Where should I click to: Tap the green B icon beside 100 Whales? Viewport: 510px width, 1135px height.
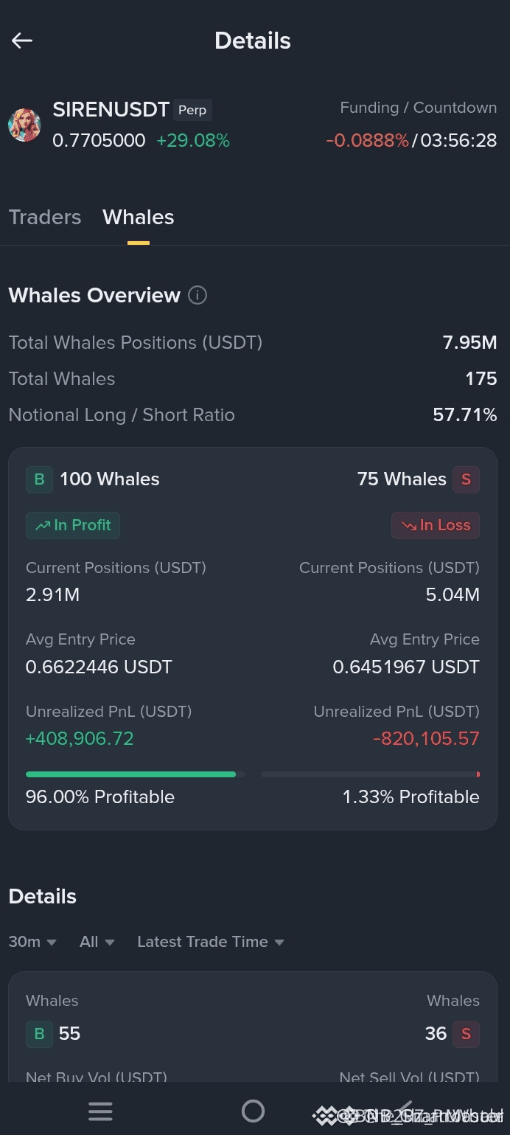(39, 479)
